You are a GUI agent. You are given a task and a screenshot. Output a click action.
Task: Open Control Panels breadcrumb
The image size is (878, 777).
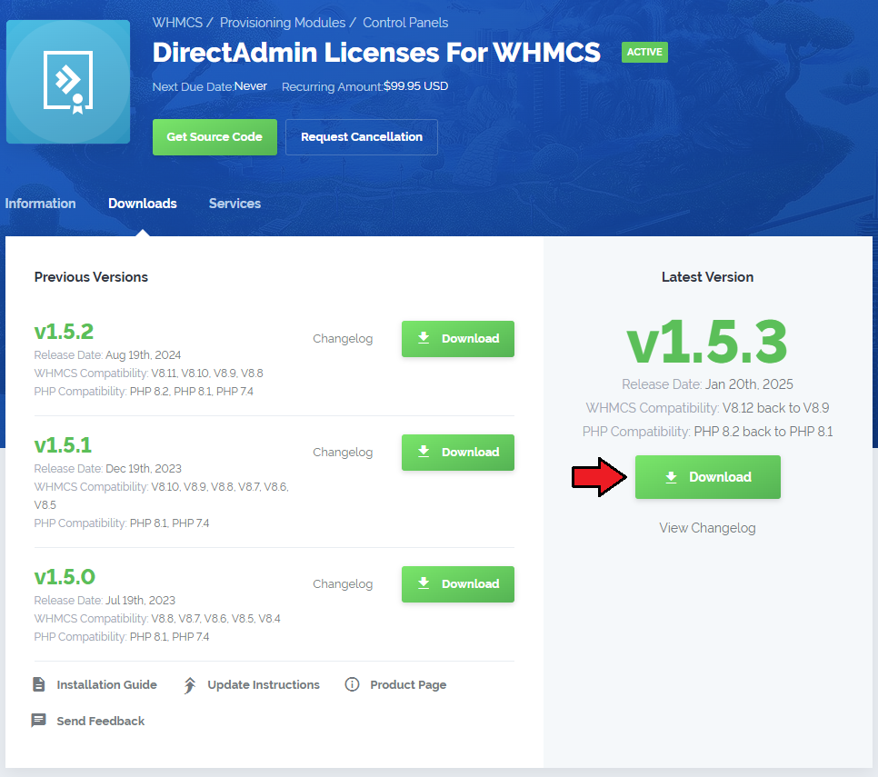(x=405, y=23)
